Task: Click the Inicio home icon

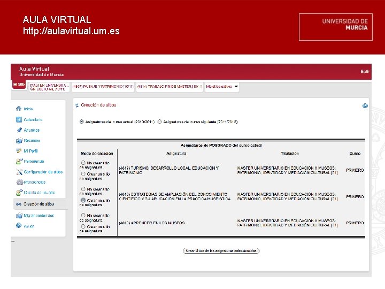Action: tap(19, 108)
